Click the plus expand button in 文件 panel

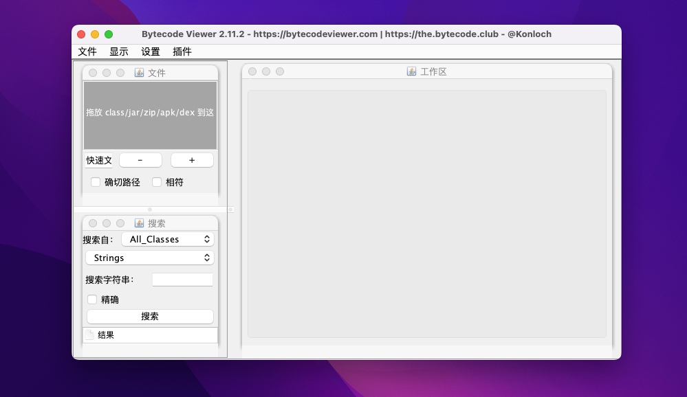tap(192, 160)
